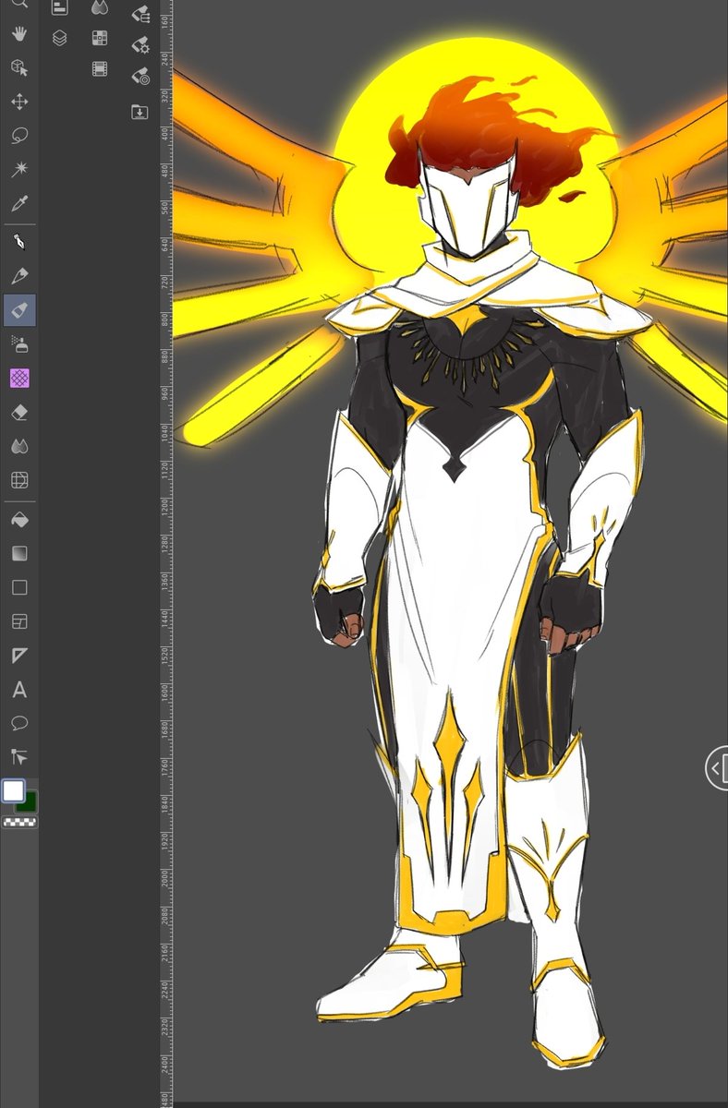
Task: Select the Eyedropper tool
Action: (19, 202)
